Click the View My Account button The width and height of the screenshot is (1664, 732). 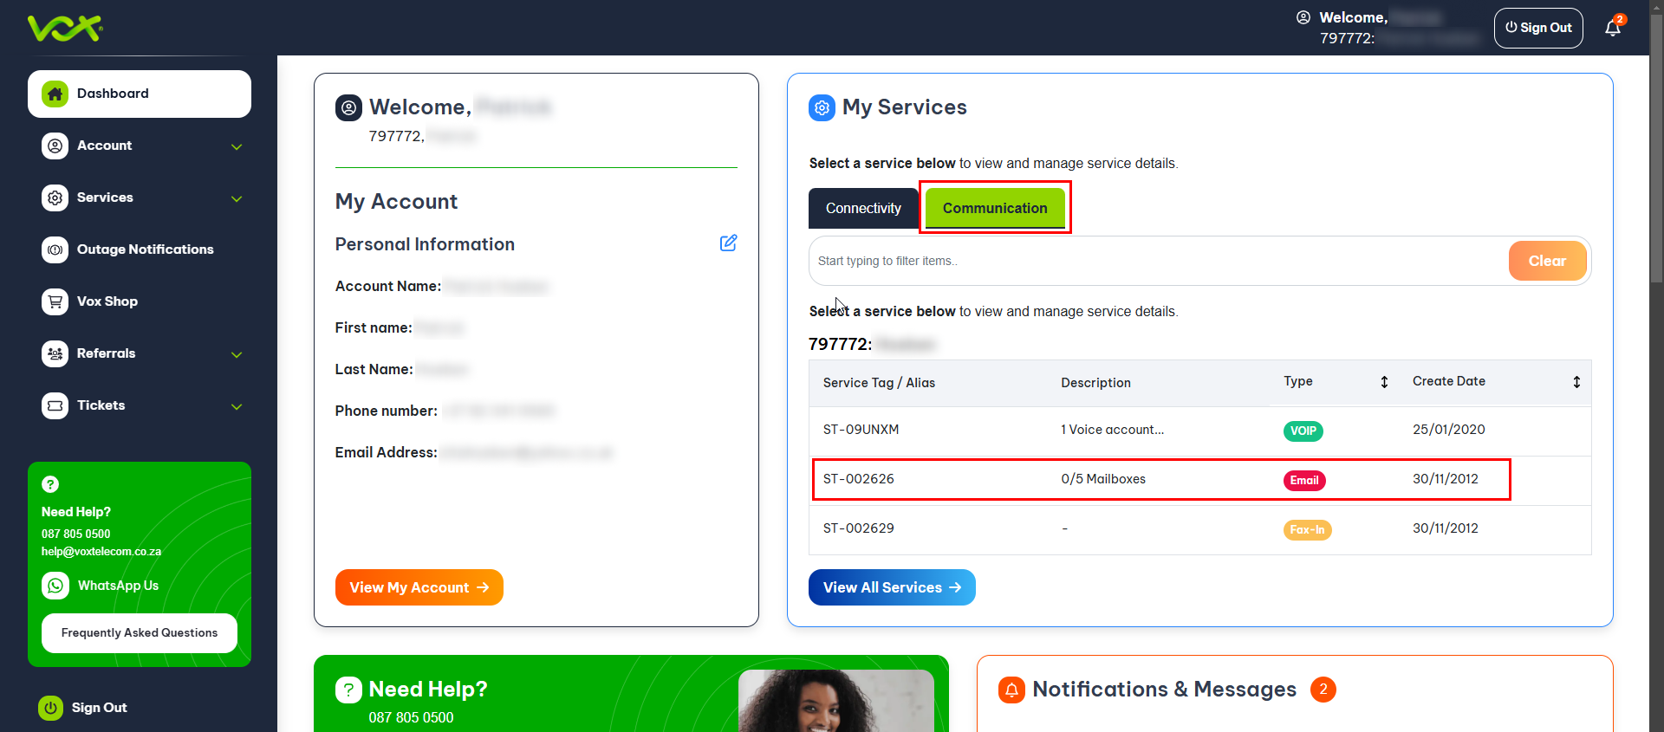pyautogui.click(x=419, y=587)
